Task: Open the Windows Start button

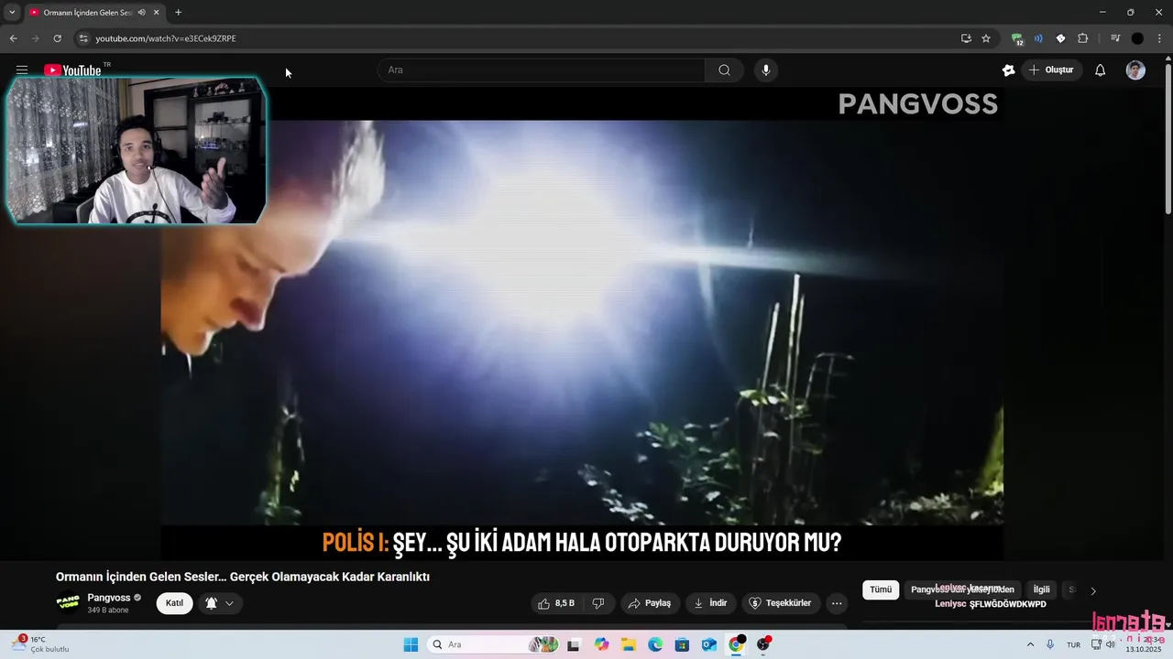Action: pyautogui.click(x=411, y=644)
